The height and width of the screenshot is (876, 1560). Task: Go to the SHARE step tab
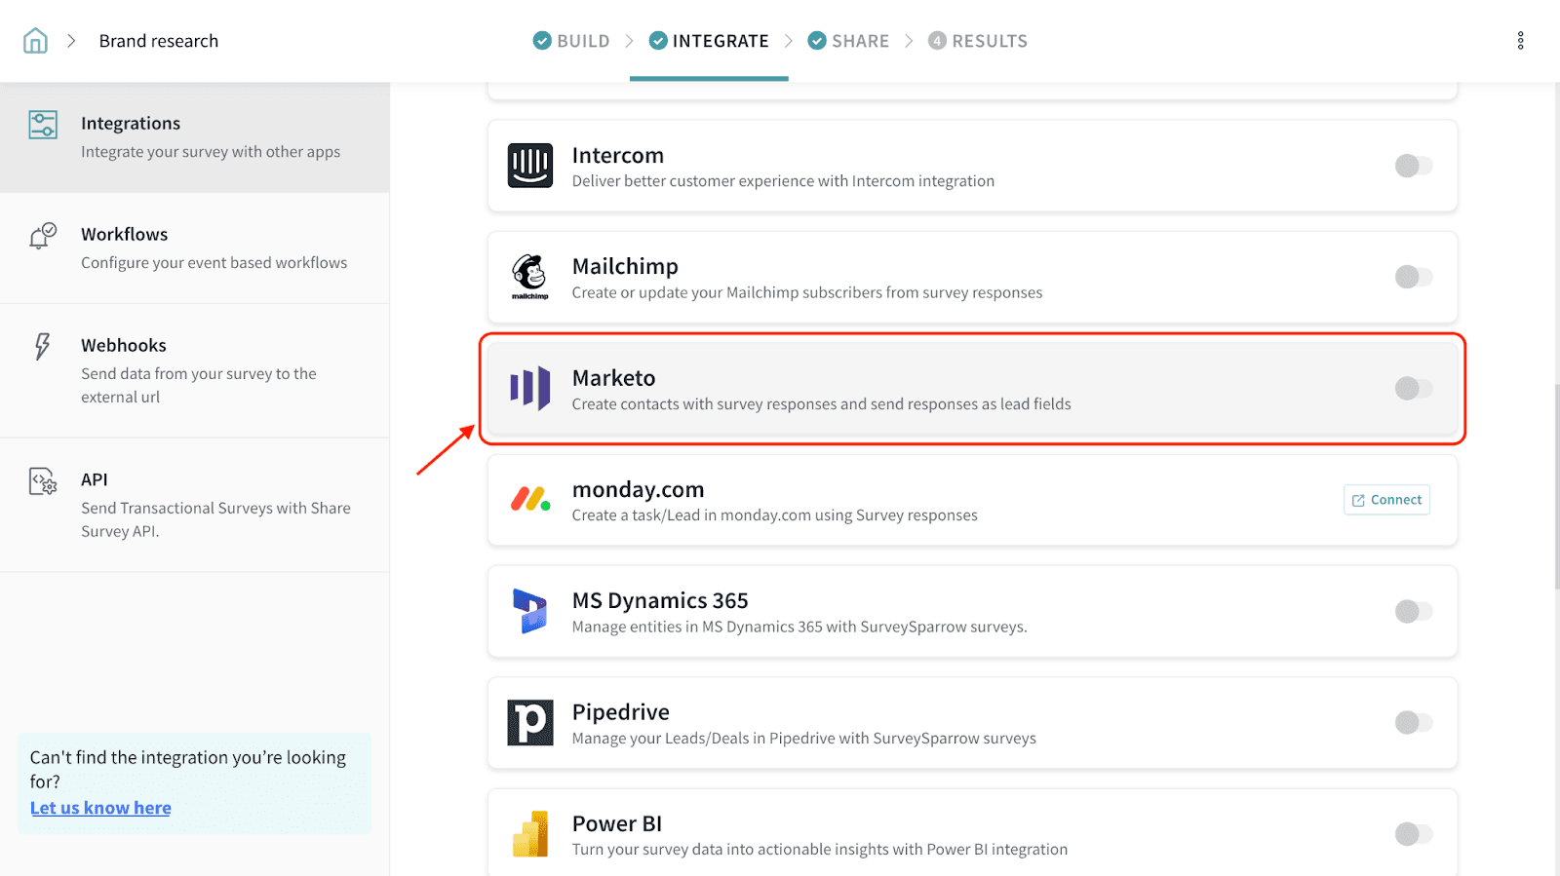click(848, 41)
